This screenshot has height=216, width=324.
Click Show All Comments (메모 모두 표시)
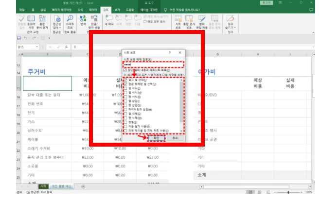point(155,21)
